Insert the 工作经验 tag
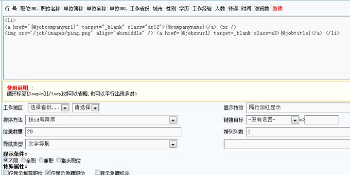 (x=202, y=9)
